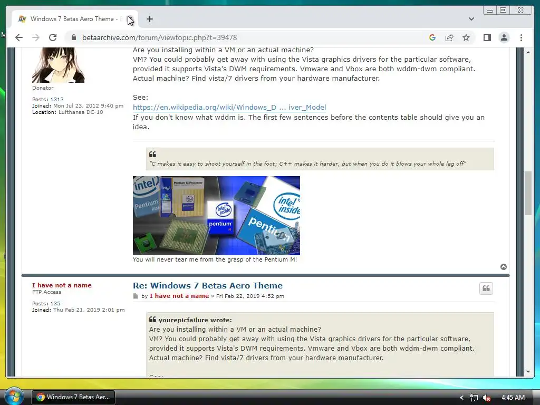Open the post icon beside the author line
The height and width of the screenshot is (405, 540).
[x=136, y=296]
